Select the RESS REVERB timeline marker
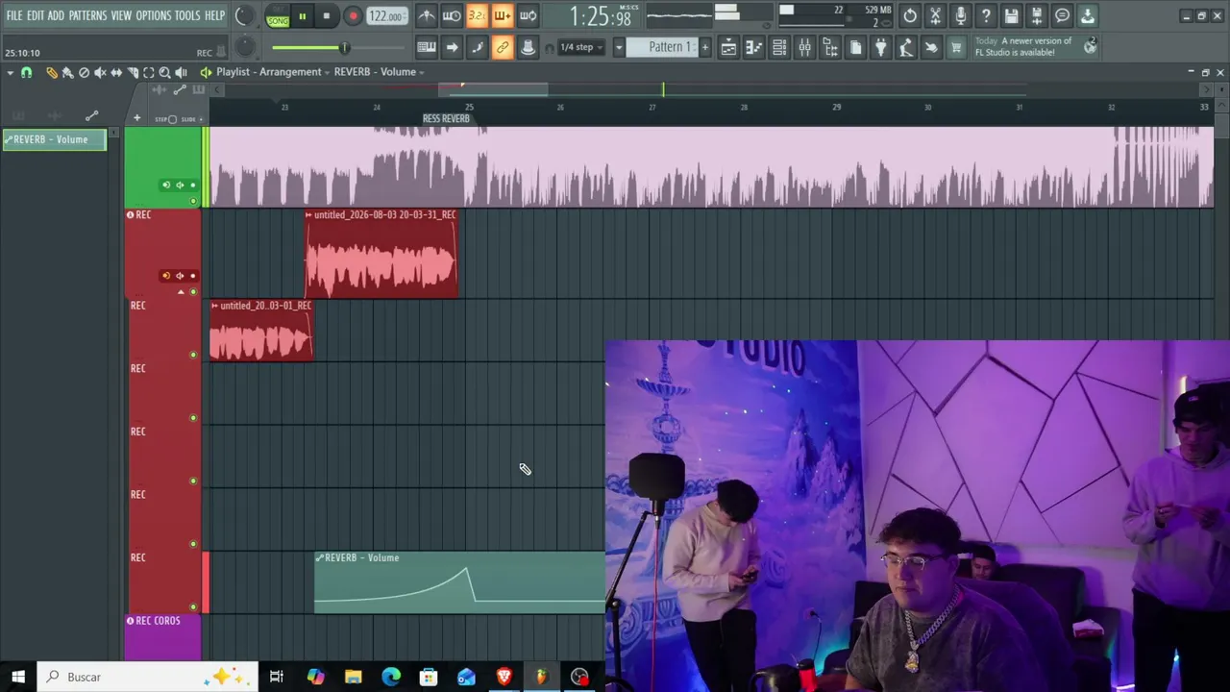Screen dimensions: 1230x692 pos(446,119)
